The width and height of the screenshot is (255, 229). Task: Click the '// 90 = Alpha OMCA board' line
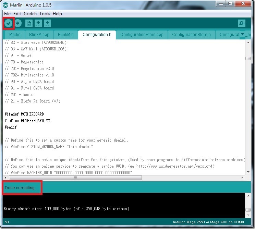coord(29,82)
